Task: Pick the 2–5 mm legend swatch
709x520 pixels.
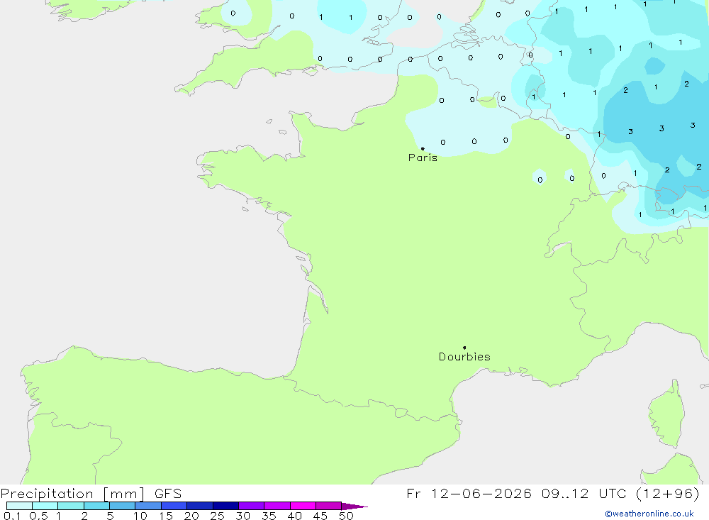Action: pyautogui.click(x=96, y=506)
